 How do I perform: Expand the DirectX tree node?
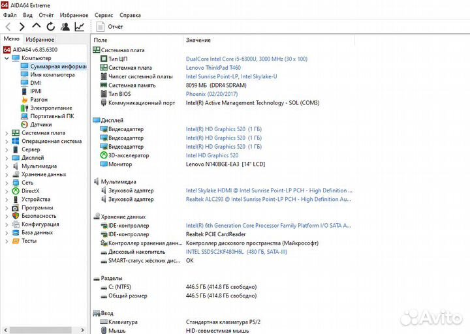[x=7, y=191]
